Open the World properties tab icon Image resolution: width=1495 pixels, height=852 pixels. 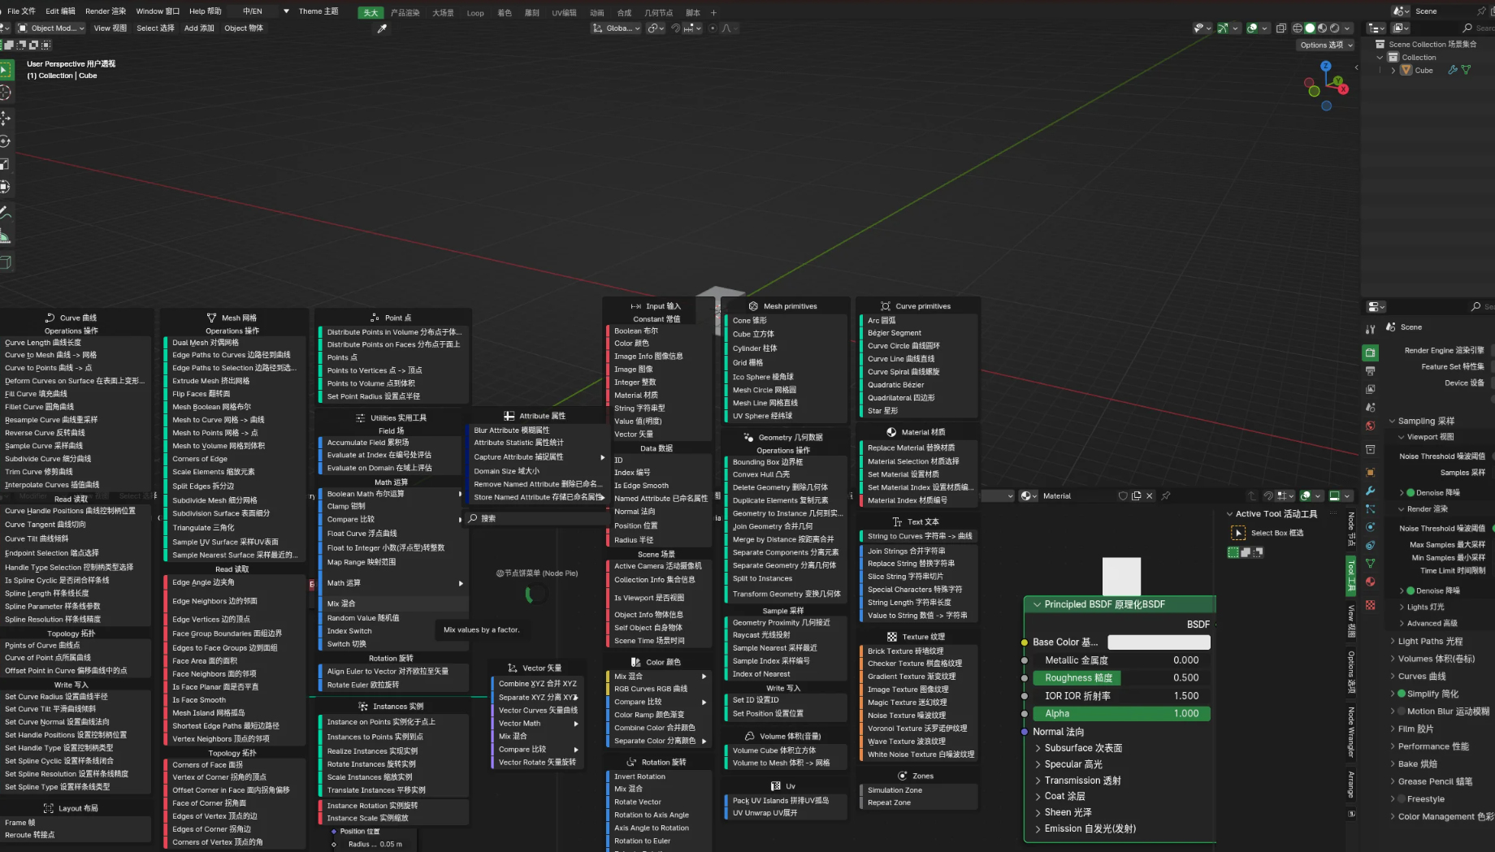pyautogui.click(x=1370, y=426)
